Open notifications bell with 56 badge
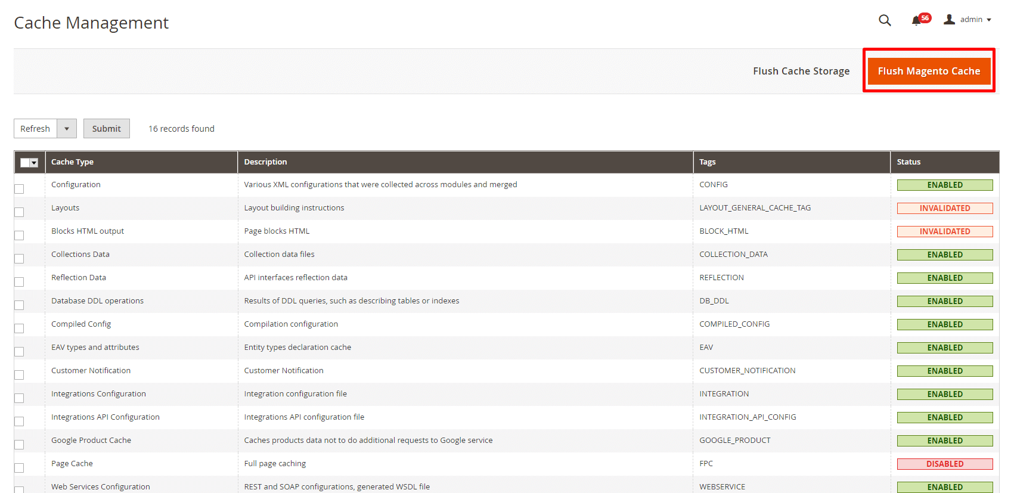Viewport: 1014px width, 493px height. tap(917, 21)
